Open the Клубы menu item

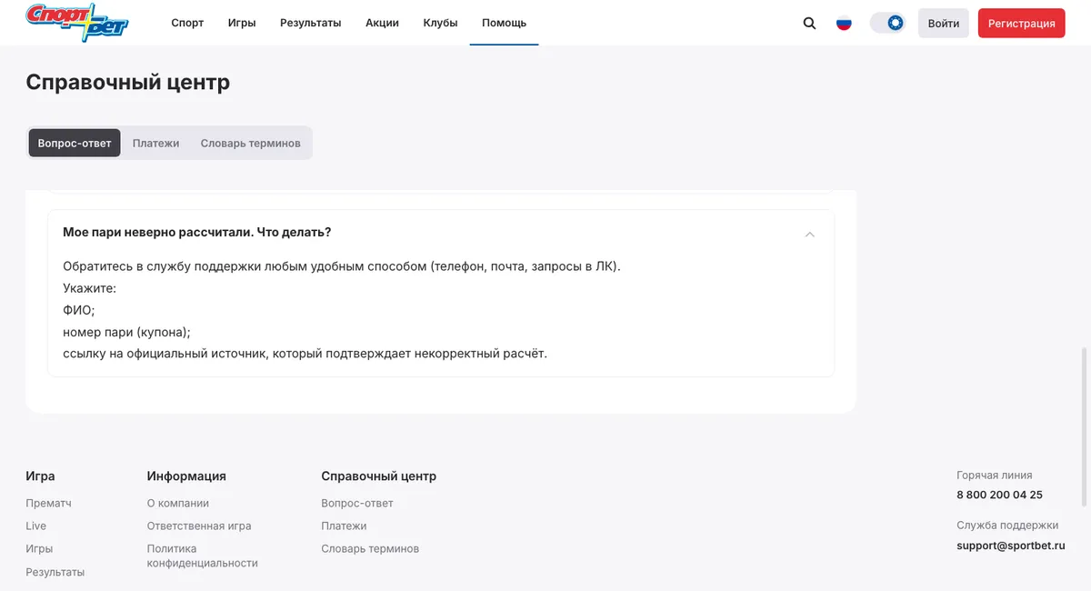pyautogui.click(x=440, y=23)
